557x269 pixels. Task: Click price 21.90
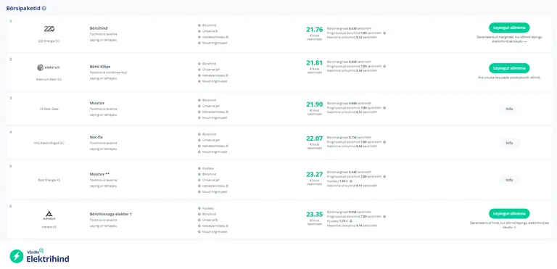point(314,104)
